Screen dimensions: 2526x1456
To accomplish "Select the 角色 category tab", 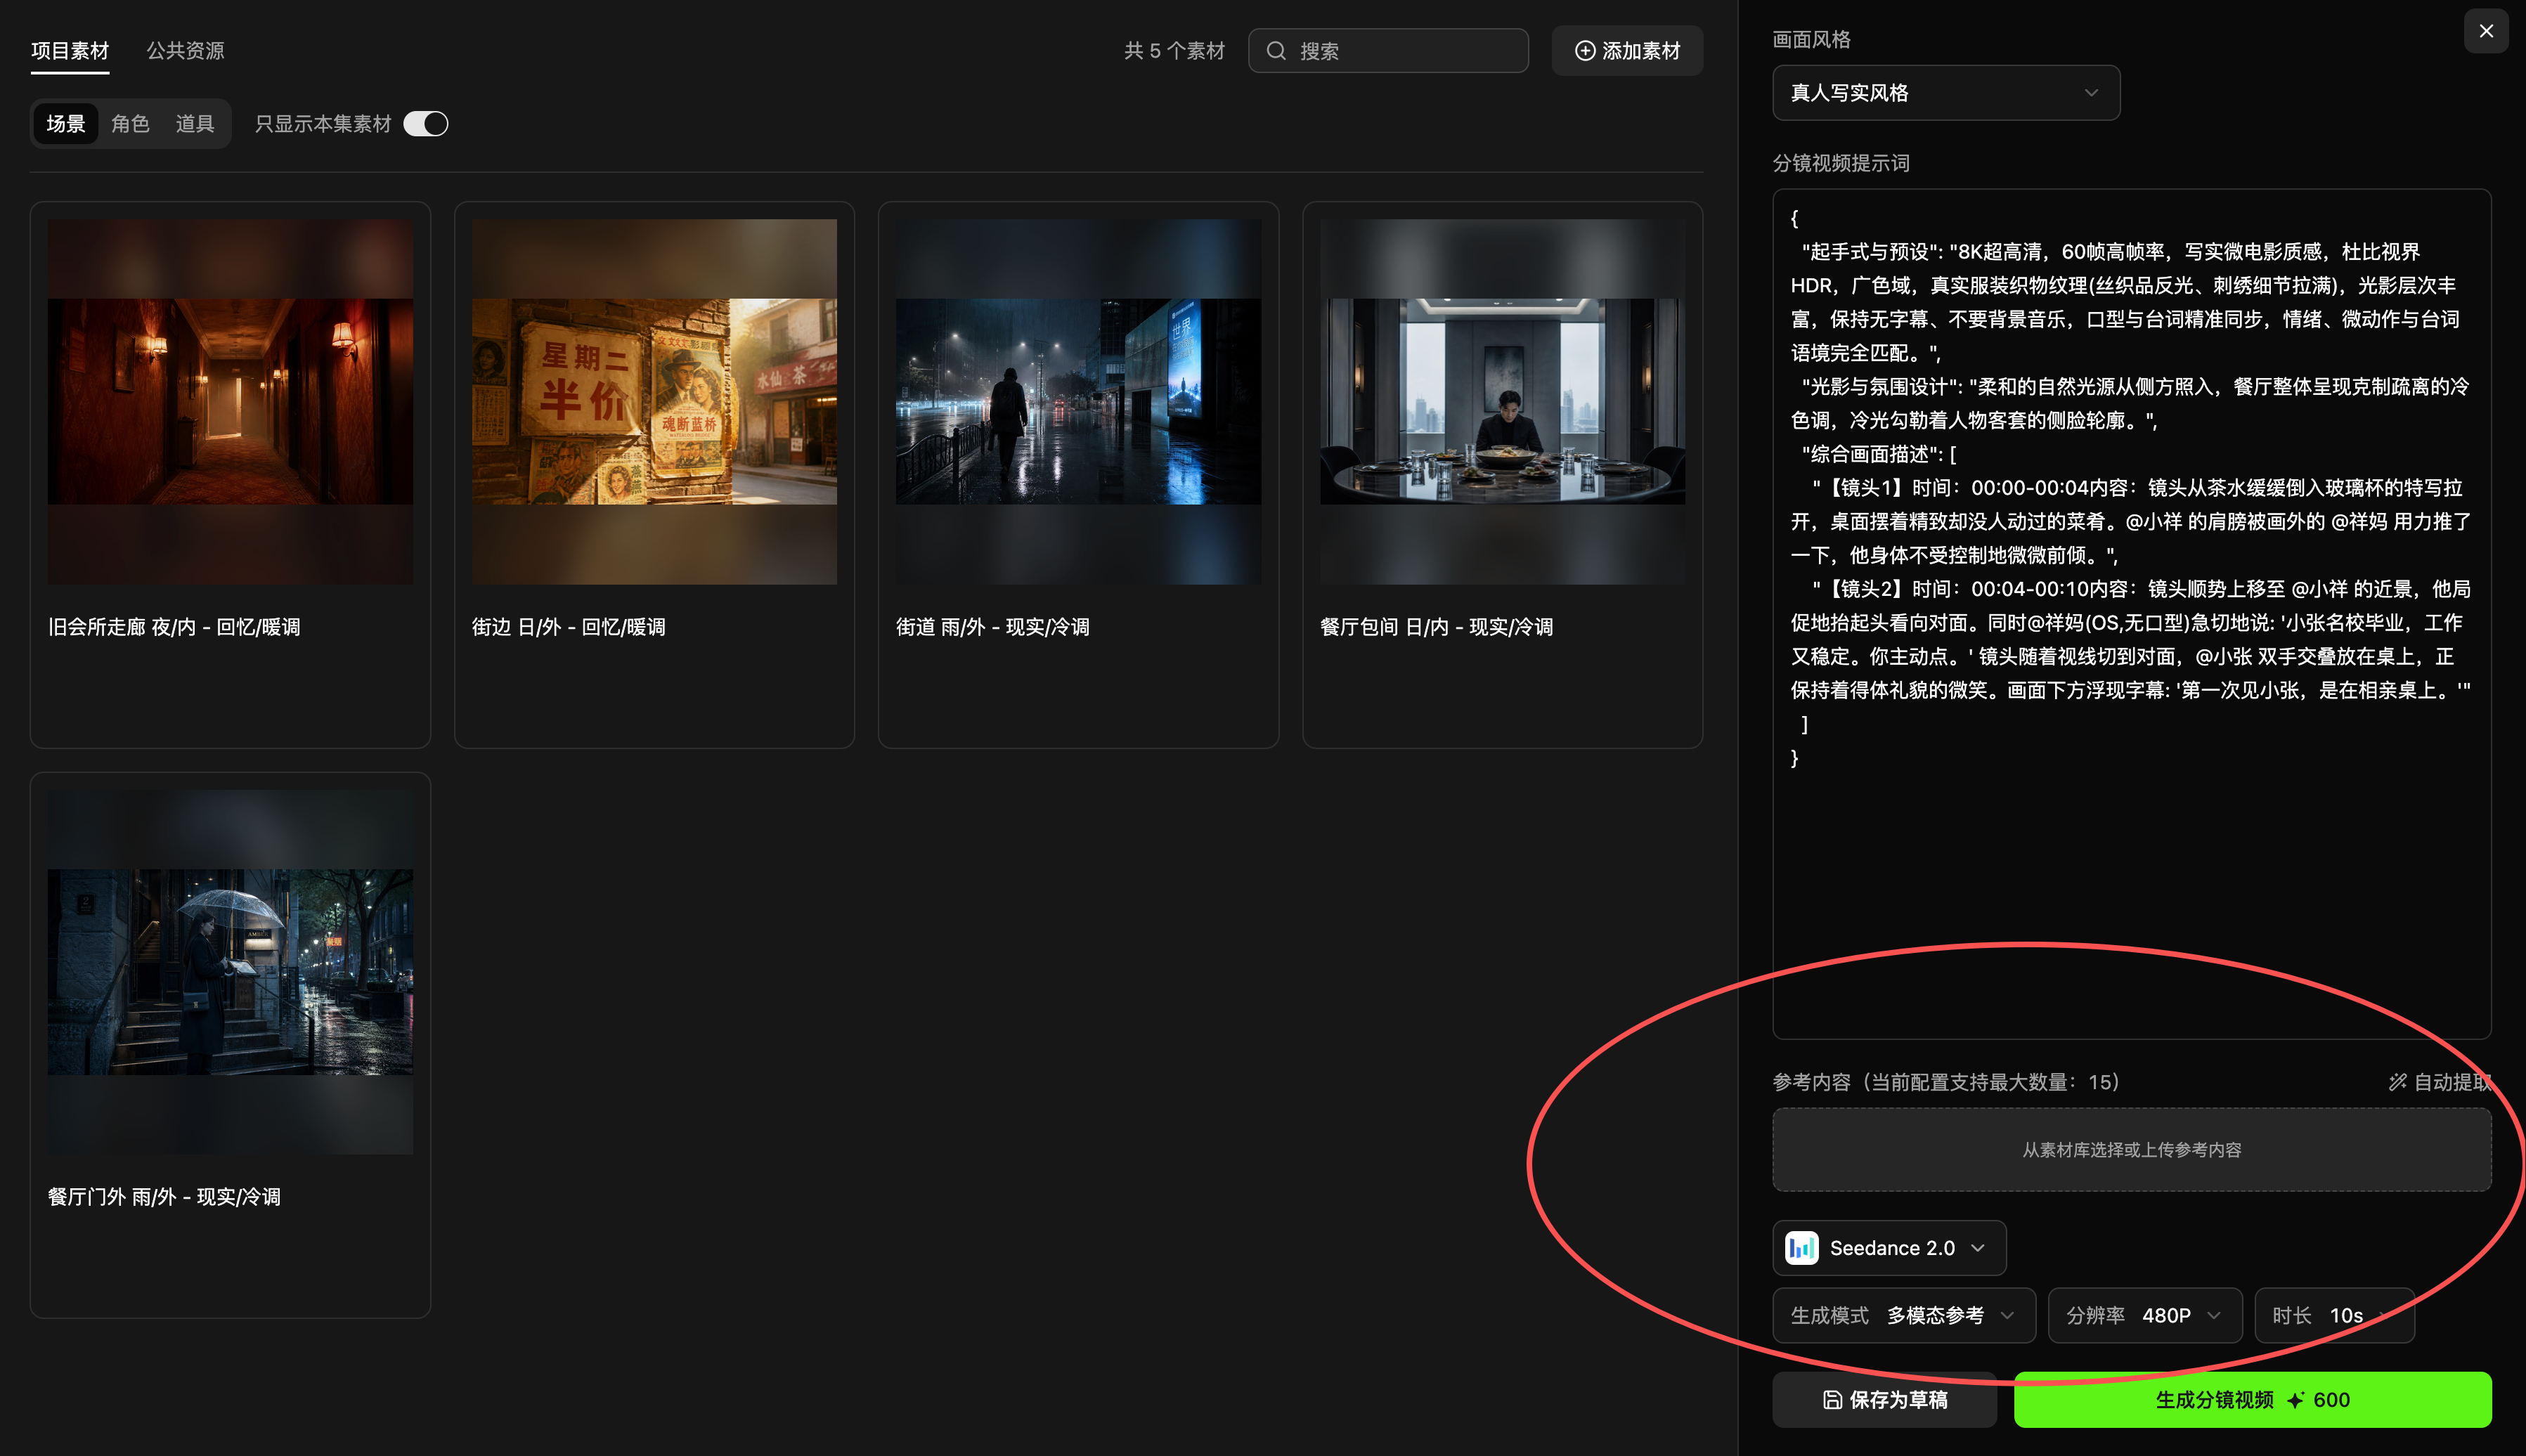I will click(130, 123).
